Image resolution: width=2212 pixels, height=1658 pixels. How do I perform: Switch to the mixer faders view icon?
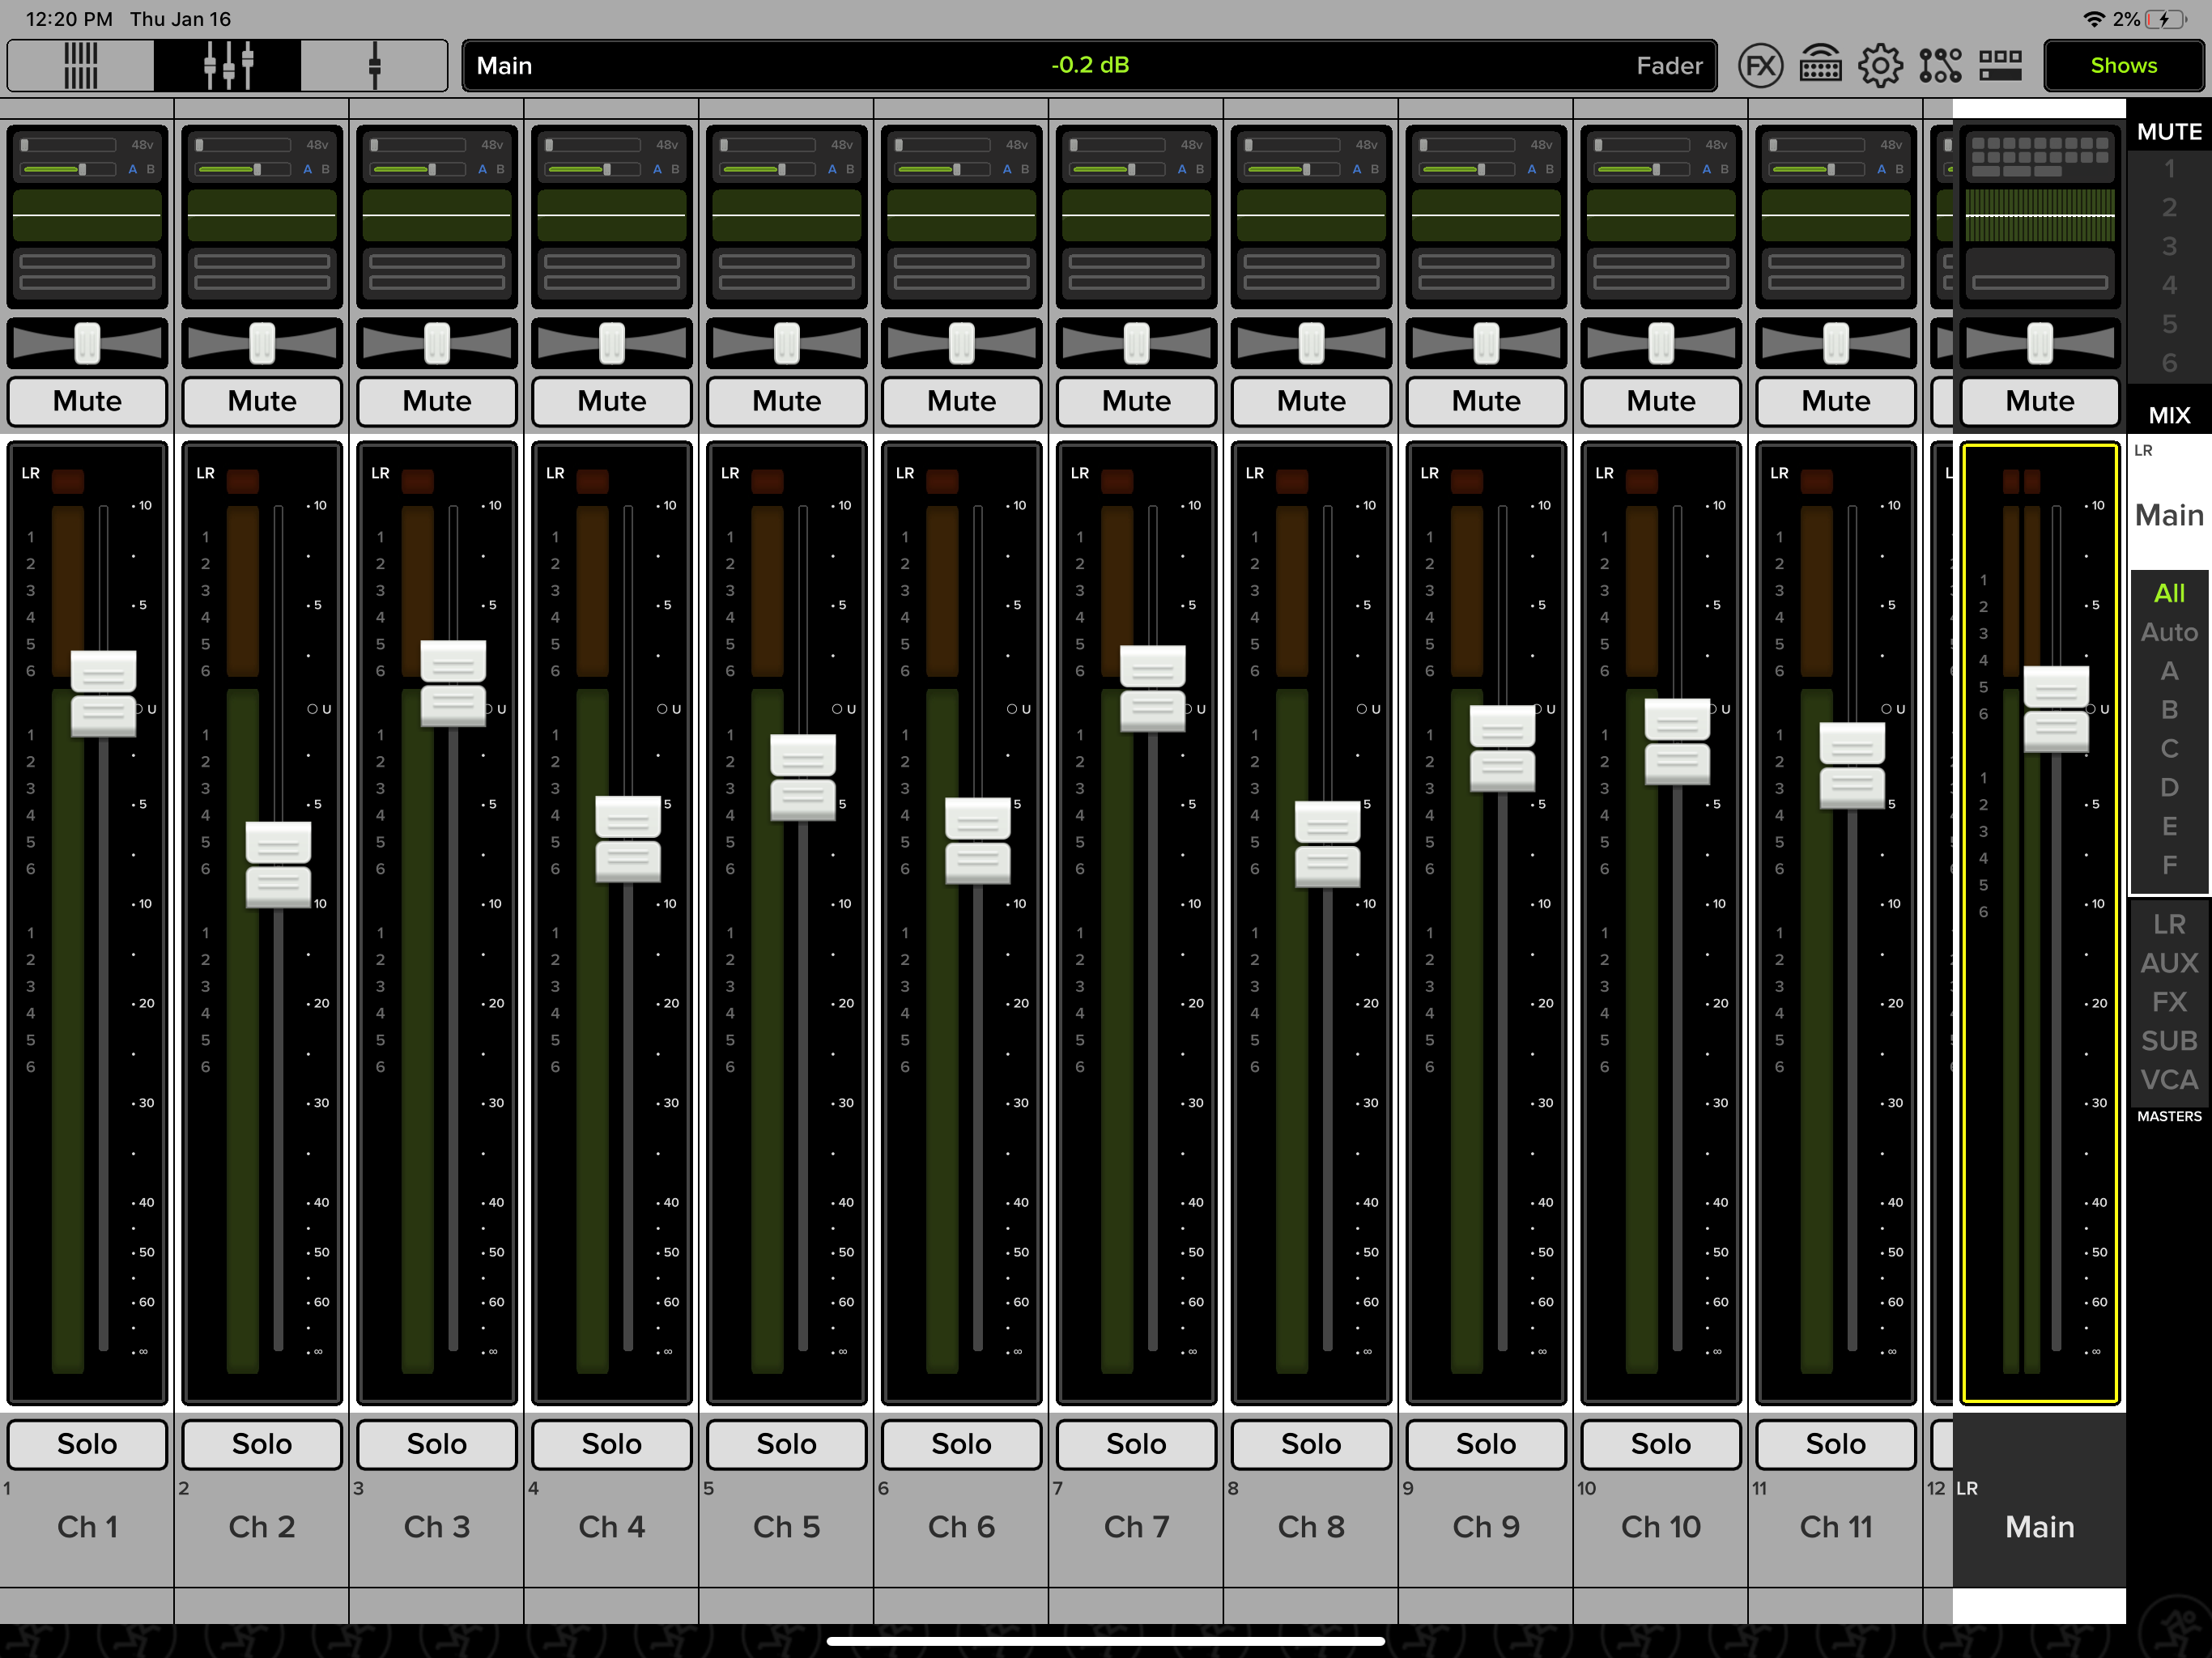228,66
